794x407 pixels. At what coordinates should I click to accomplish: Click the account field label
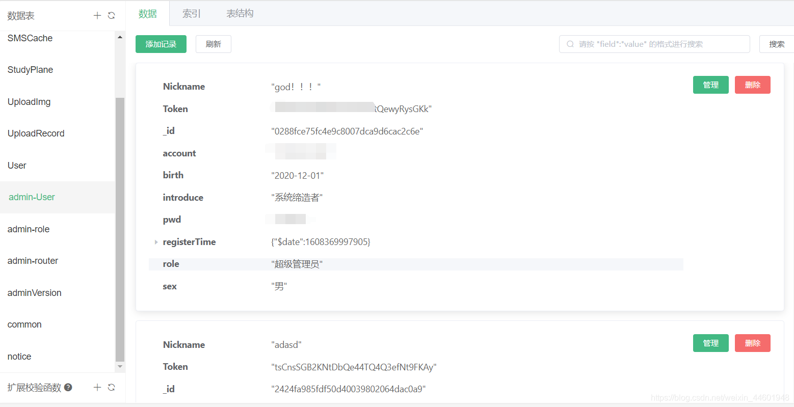click(179, 153)
